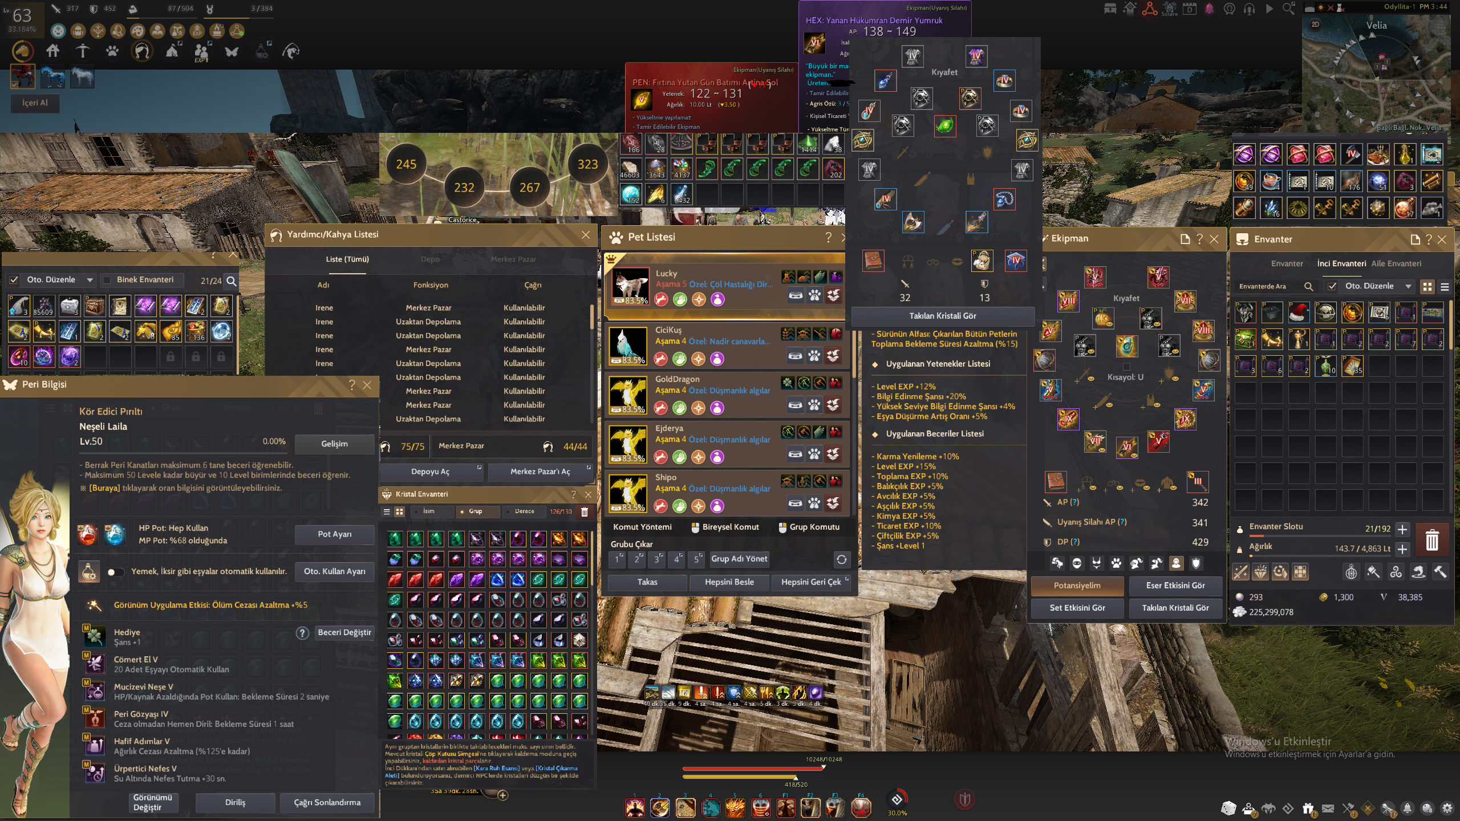Switch Kristal Envanteri to grid view
The height and width of the screenshot is (821, 1460).
coord(400,511)
